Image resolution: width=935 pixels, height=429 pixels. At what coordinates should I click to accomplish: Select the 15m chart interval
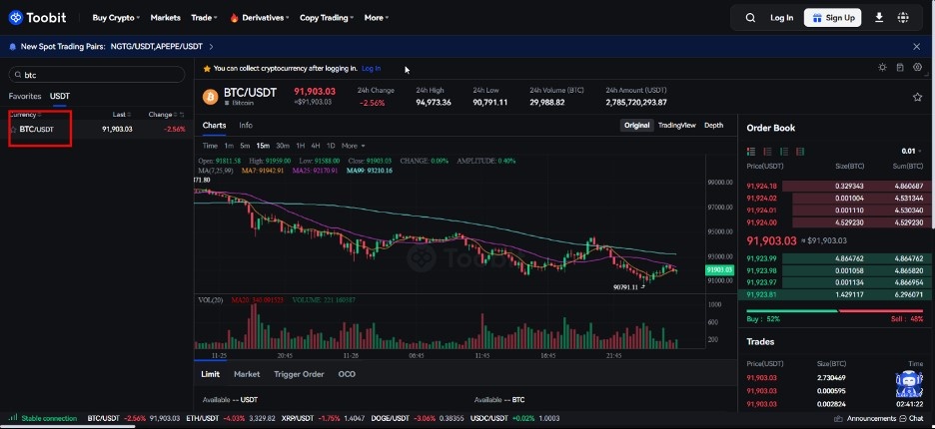263,146
